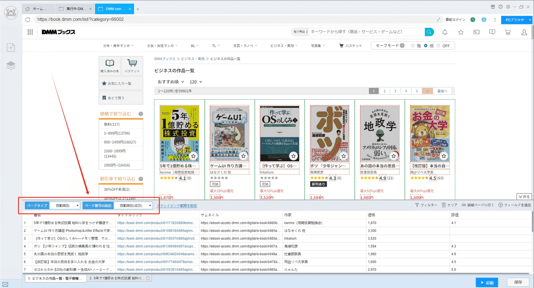Click フィールドを追加 button
Image resolution: width=534 pixels, height=288 pixels.
[x=514, y=205]
